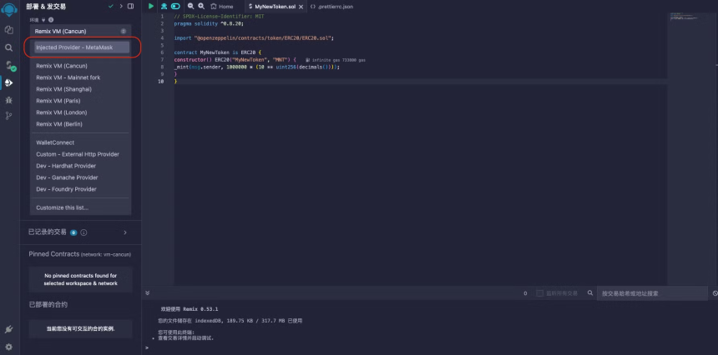The image size is (718, 355).
Task: Open the Debugger bug icon
Action: [8, 100]
